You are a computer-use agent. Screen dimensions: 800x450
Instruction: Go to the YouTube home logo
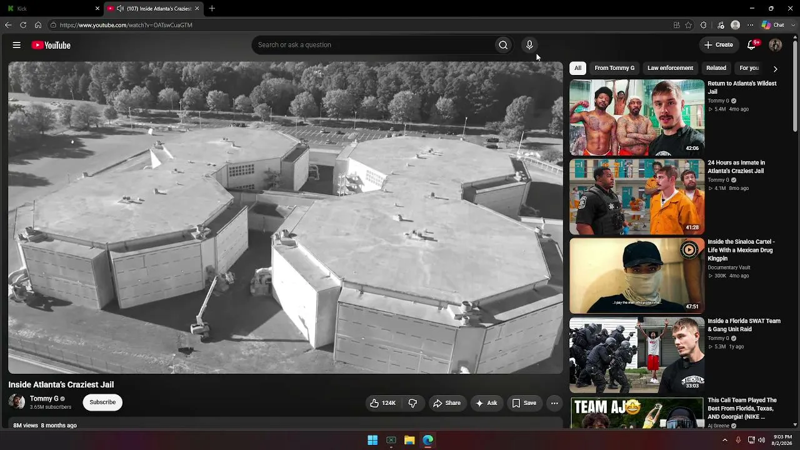(51, 45)
